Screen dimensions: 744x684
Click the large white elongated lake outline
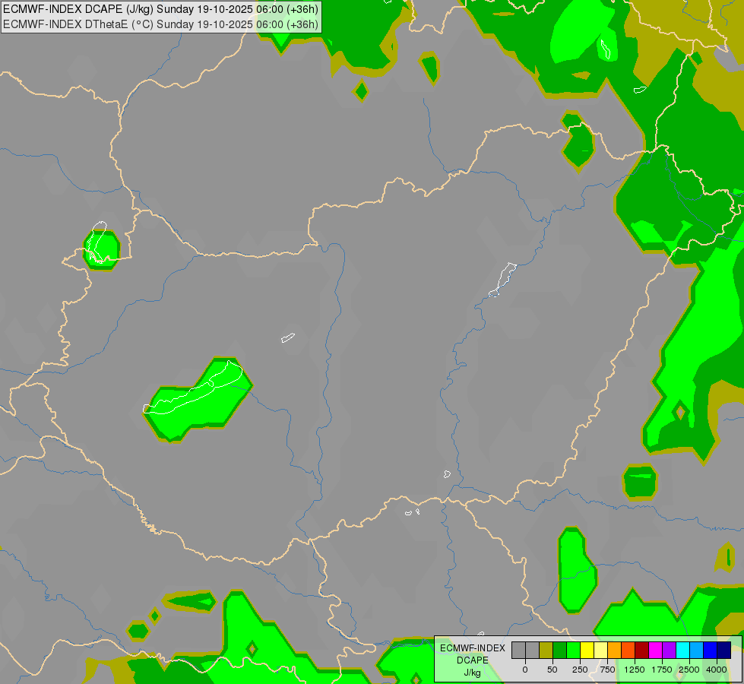click(x=193, y=388)
